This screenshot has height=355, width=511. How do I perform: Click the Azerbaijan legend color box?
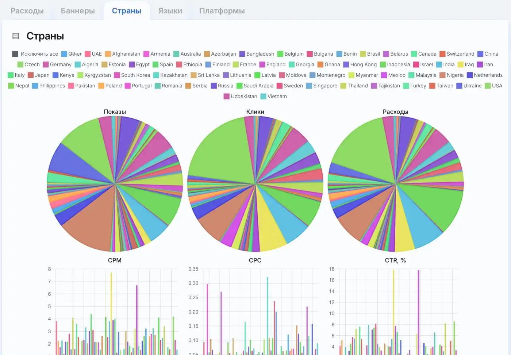click(x=207, y=54)
